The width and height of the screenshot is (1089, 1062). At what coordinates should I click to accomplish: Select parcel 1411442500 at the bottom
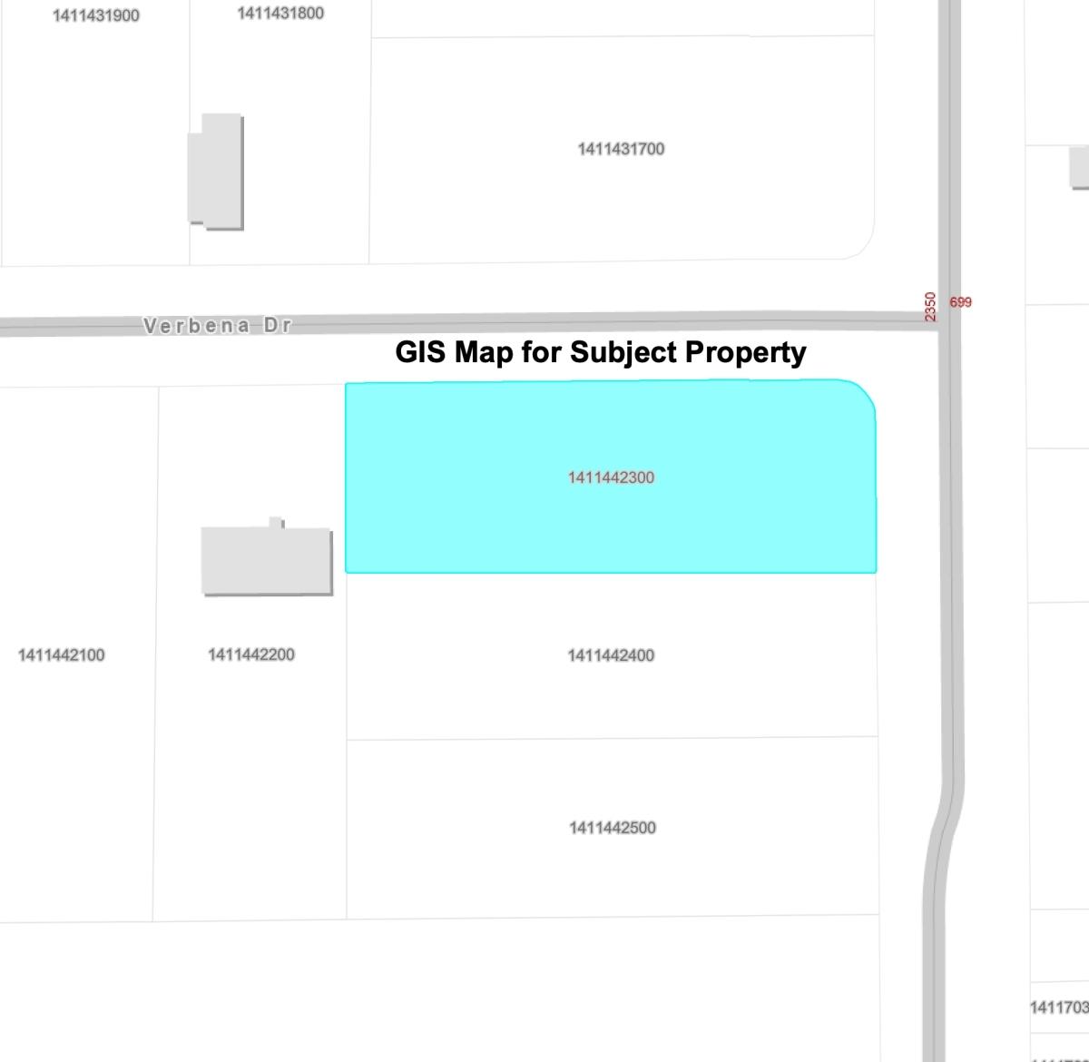(x=613, y=827)
